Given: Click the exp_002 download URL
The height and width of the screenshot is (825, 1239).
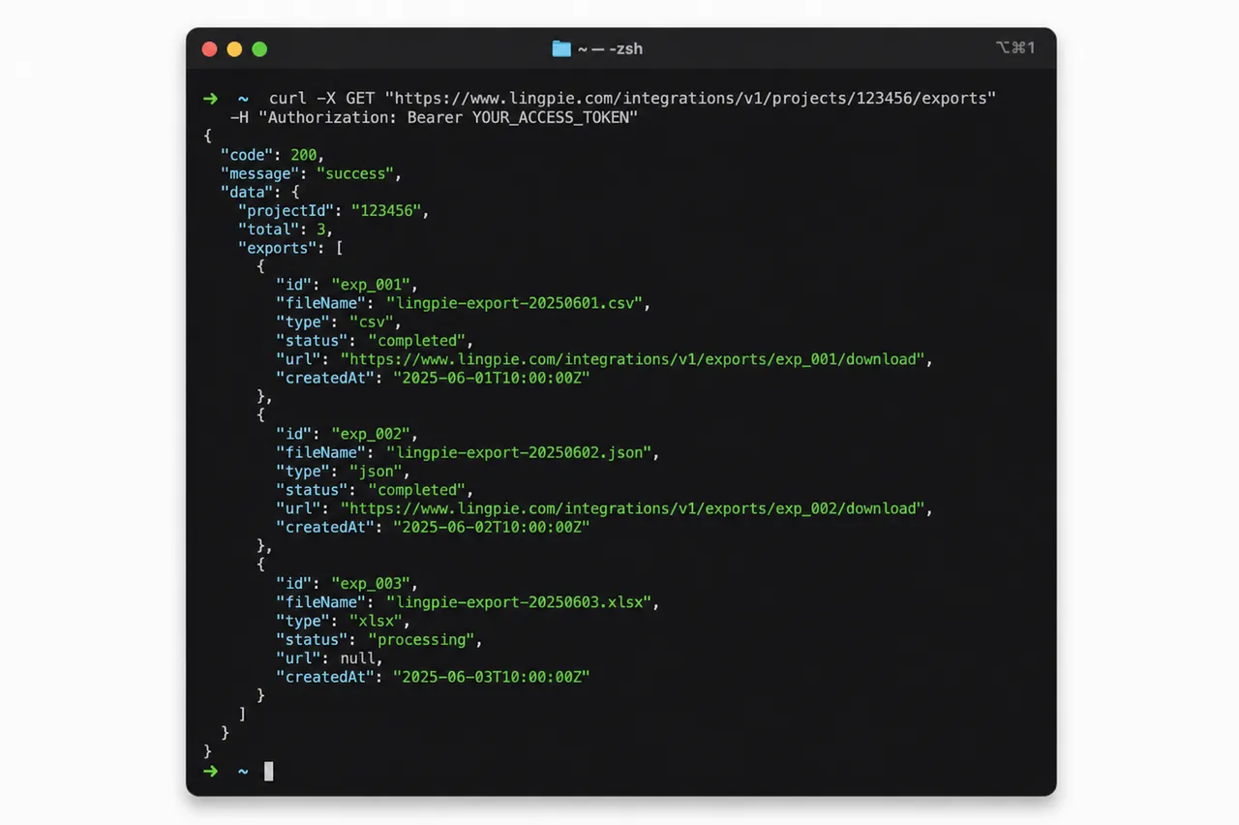Looking at the screenshot, I should (635, 508).
